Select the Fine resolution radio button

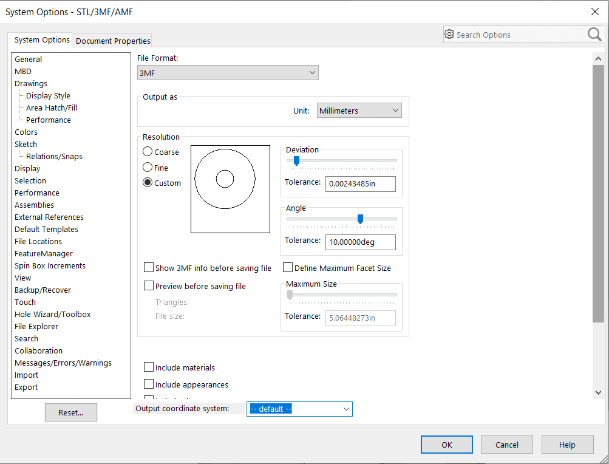click(148, 167)
